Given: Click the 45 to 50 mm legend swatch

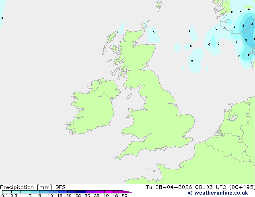Looking at the screenshot, I should [118, 192].
